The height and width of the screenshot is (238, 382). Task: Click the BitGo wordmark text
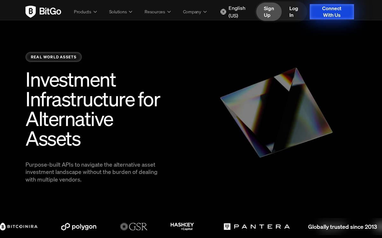click(50, 12)
